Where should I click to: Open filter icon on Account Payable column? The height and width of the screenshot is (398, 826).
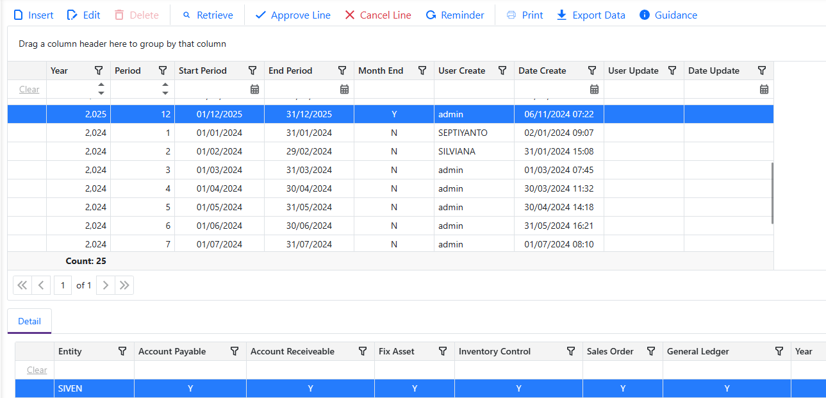[x=235, y=351]
